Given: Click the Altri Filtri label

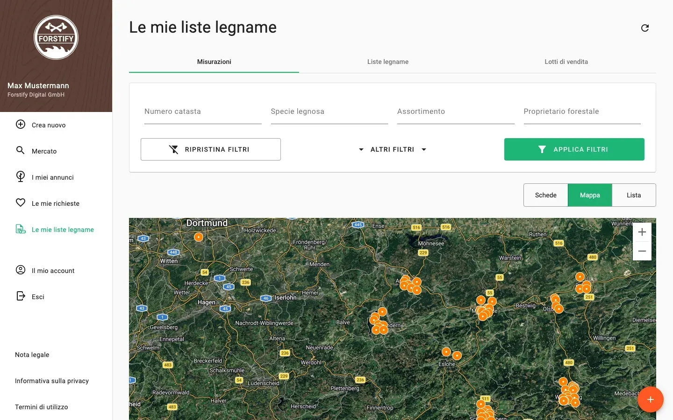Looking at the screenshot, I should pyautogui.click(x=393, y=149).
